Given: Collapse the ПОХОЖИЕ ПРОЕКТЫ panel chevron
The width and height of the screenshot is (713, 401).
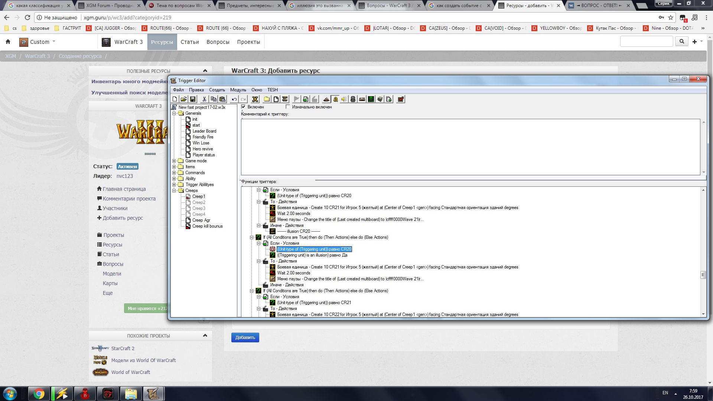Looking at the screenshot, I should 205,336.
